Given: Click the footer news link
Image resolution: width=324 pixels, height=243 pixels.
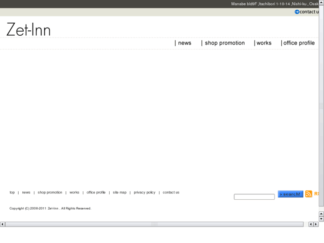Looking at the screenshot, I should point(26,192).
